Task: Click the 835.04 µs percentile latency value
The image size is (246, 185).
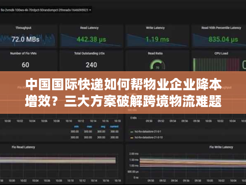Action: [223, 39]
